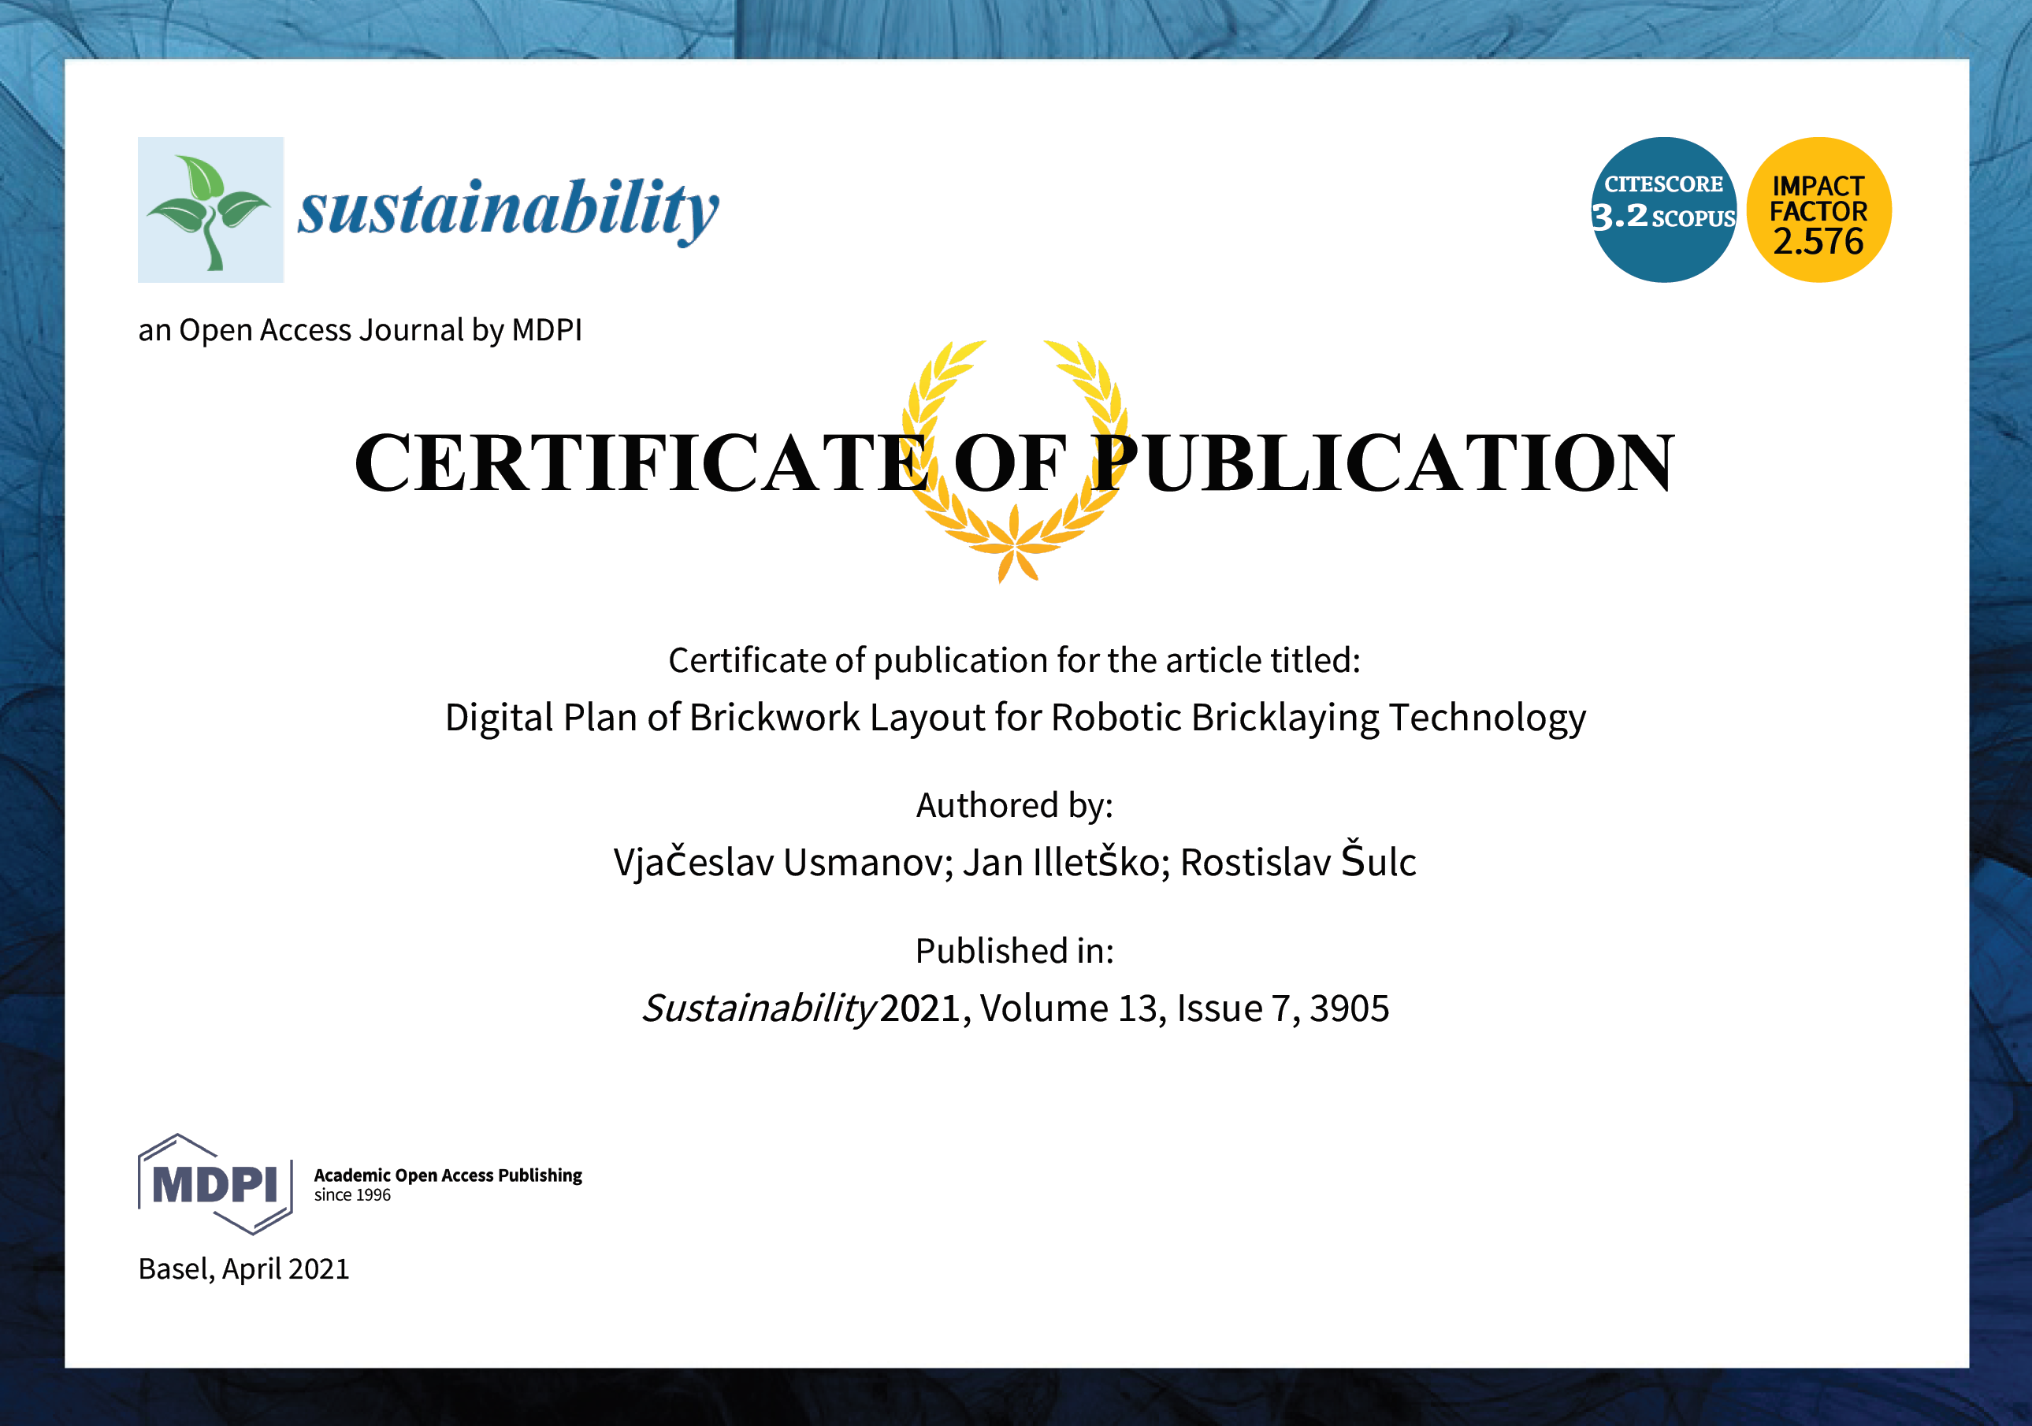Click the golden laurel wreath emblem

point(1015,461)
